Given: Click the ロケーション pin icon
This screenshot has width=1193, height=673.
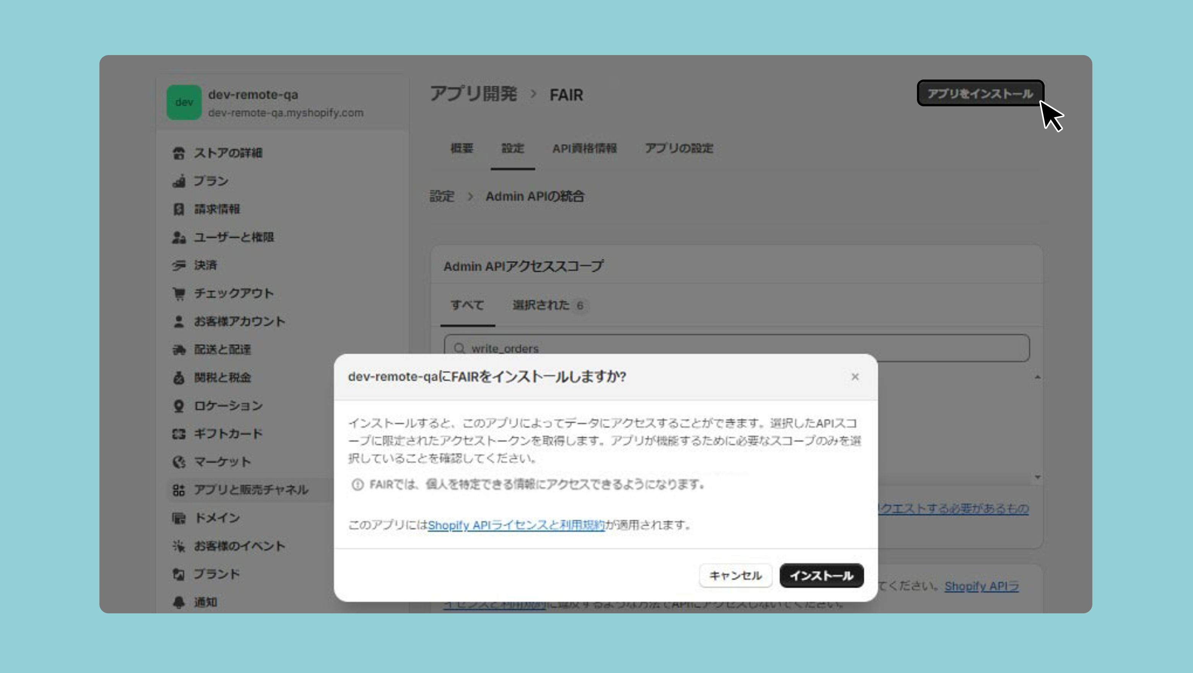Looking at the screenshot, I should (179, 406).
